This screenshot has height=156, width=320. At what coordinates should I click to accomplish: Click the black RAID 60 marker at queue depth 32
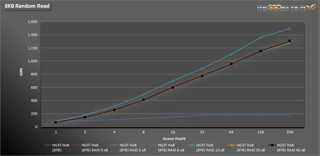(202, 76)
